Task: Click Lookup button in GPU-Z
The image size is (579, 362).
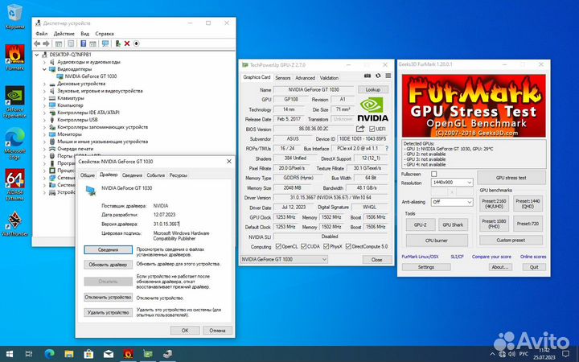Action: click(x=373, y=90)
